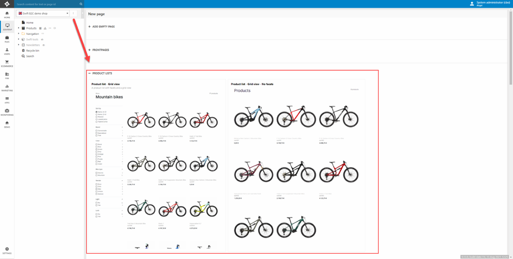513x259 pixels.
Task: Expand the Products tree node
Action: click(x=18, y=28)
